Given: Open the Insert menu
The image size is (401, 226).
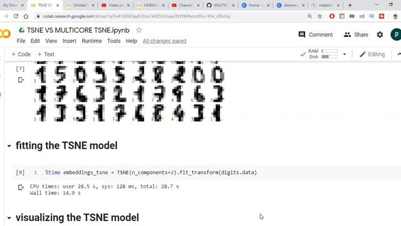Looking at the screenshot, I should tap(70, 41).
